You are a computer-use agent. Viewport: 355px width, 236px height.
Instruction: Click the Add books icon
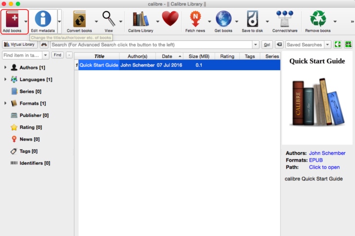pos(12,19)
